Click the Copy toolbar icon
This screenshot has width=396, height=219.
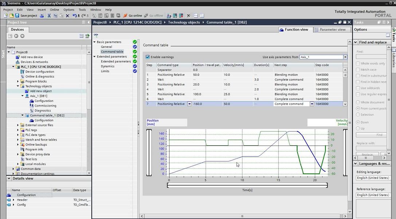55,16
